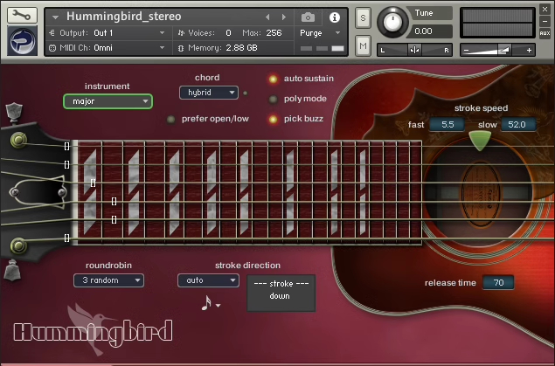
Task: Click the Tune value 0.00 field
Action: point(429,31)
